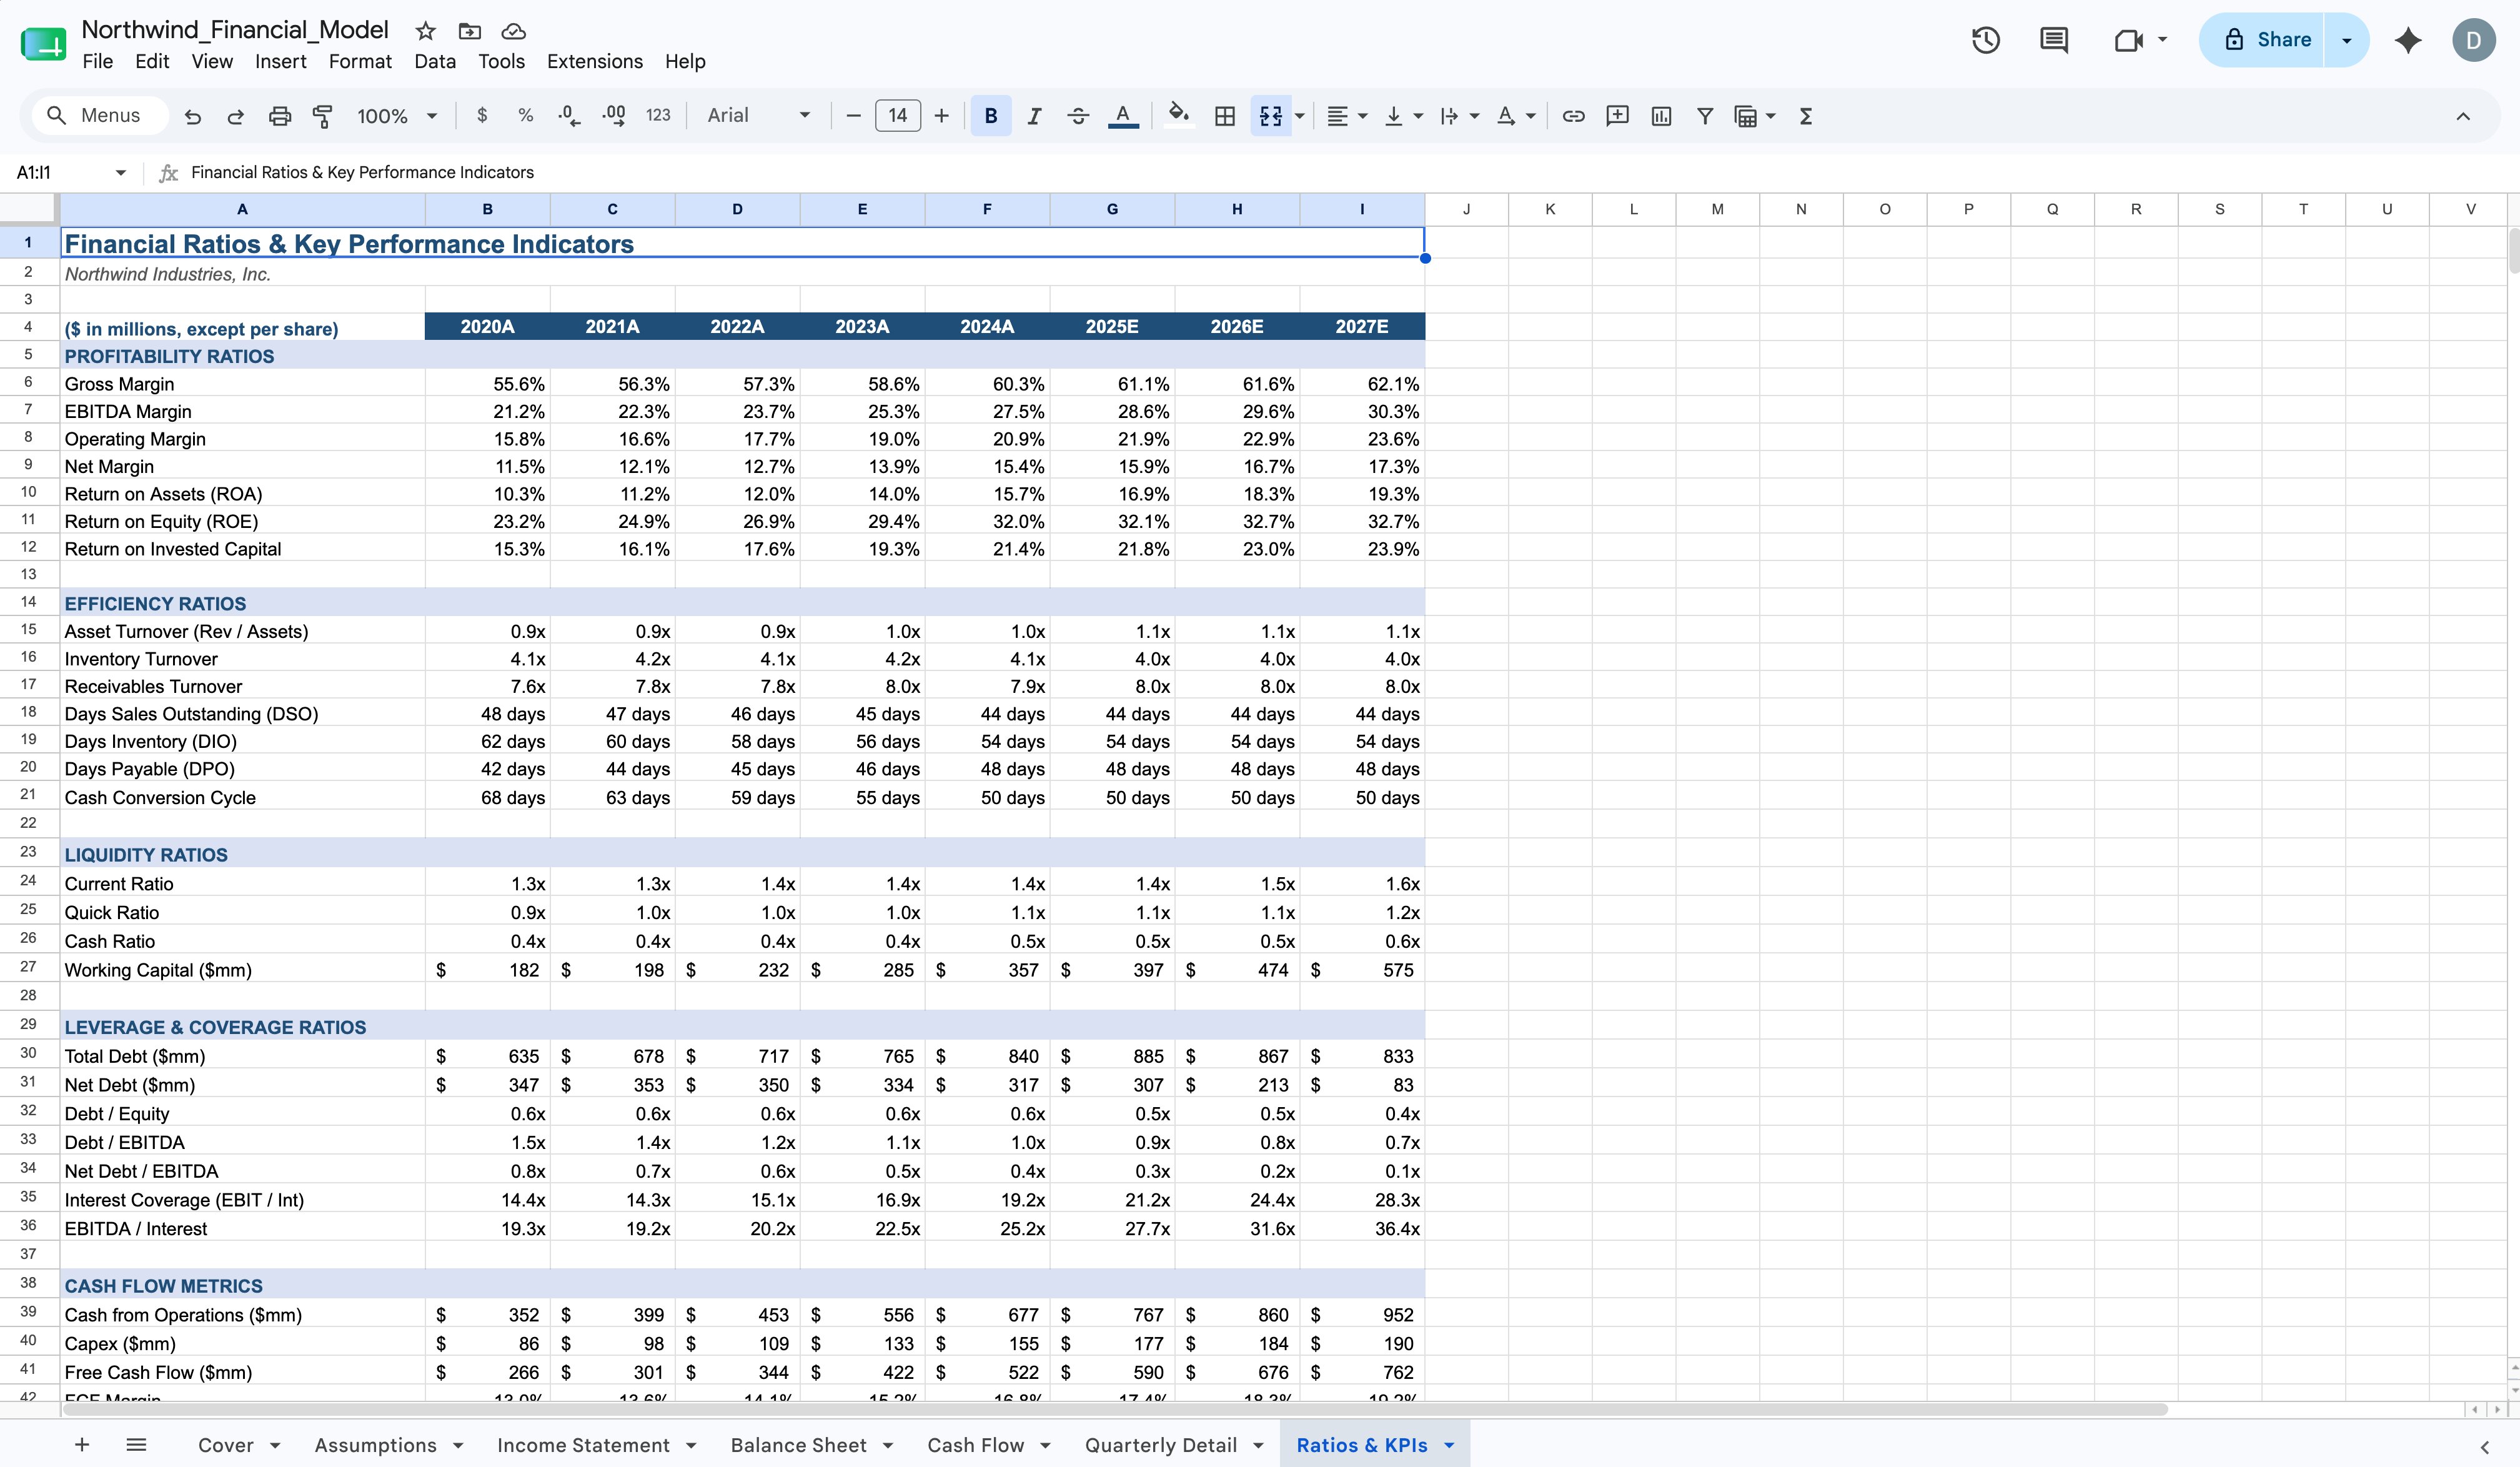Image resolution: width=2520 pixels, height=1467 pixels.
Task: Open the Format menu
Action: (360, 62)
